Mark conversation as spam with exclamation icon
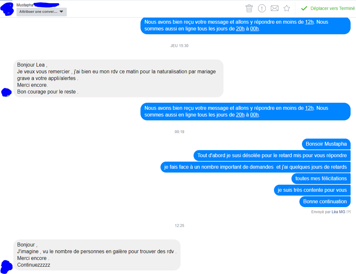356x274 pixels. pos(262,8)
